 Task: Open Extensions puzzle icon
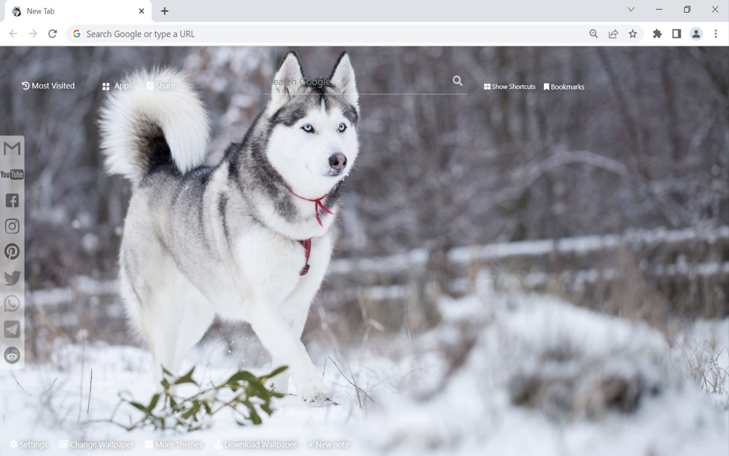[657, 34]
